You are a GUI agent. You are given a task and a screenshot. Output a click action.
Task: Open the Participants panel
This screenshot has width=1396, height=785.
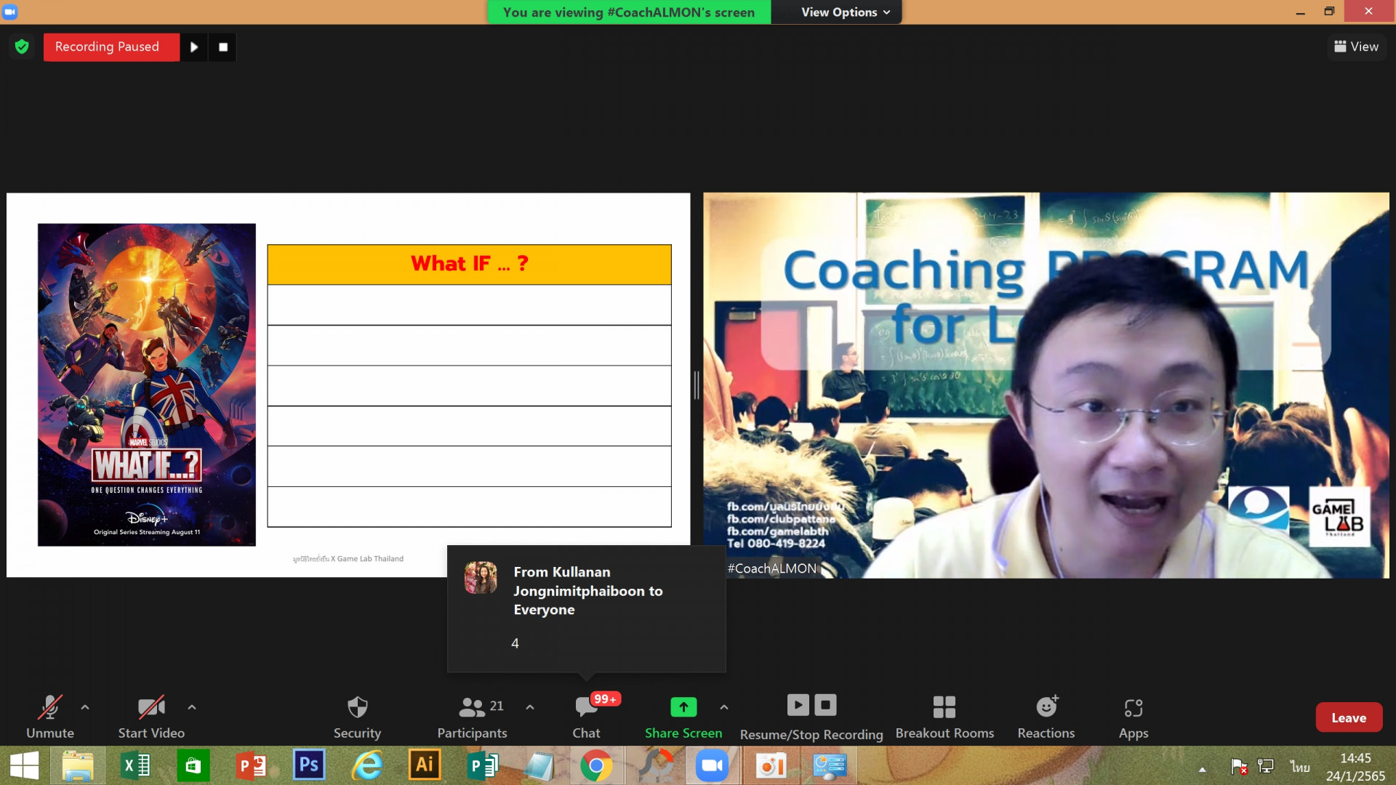point(473,717)
